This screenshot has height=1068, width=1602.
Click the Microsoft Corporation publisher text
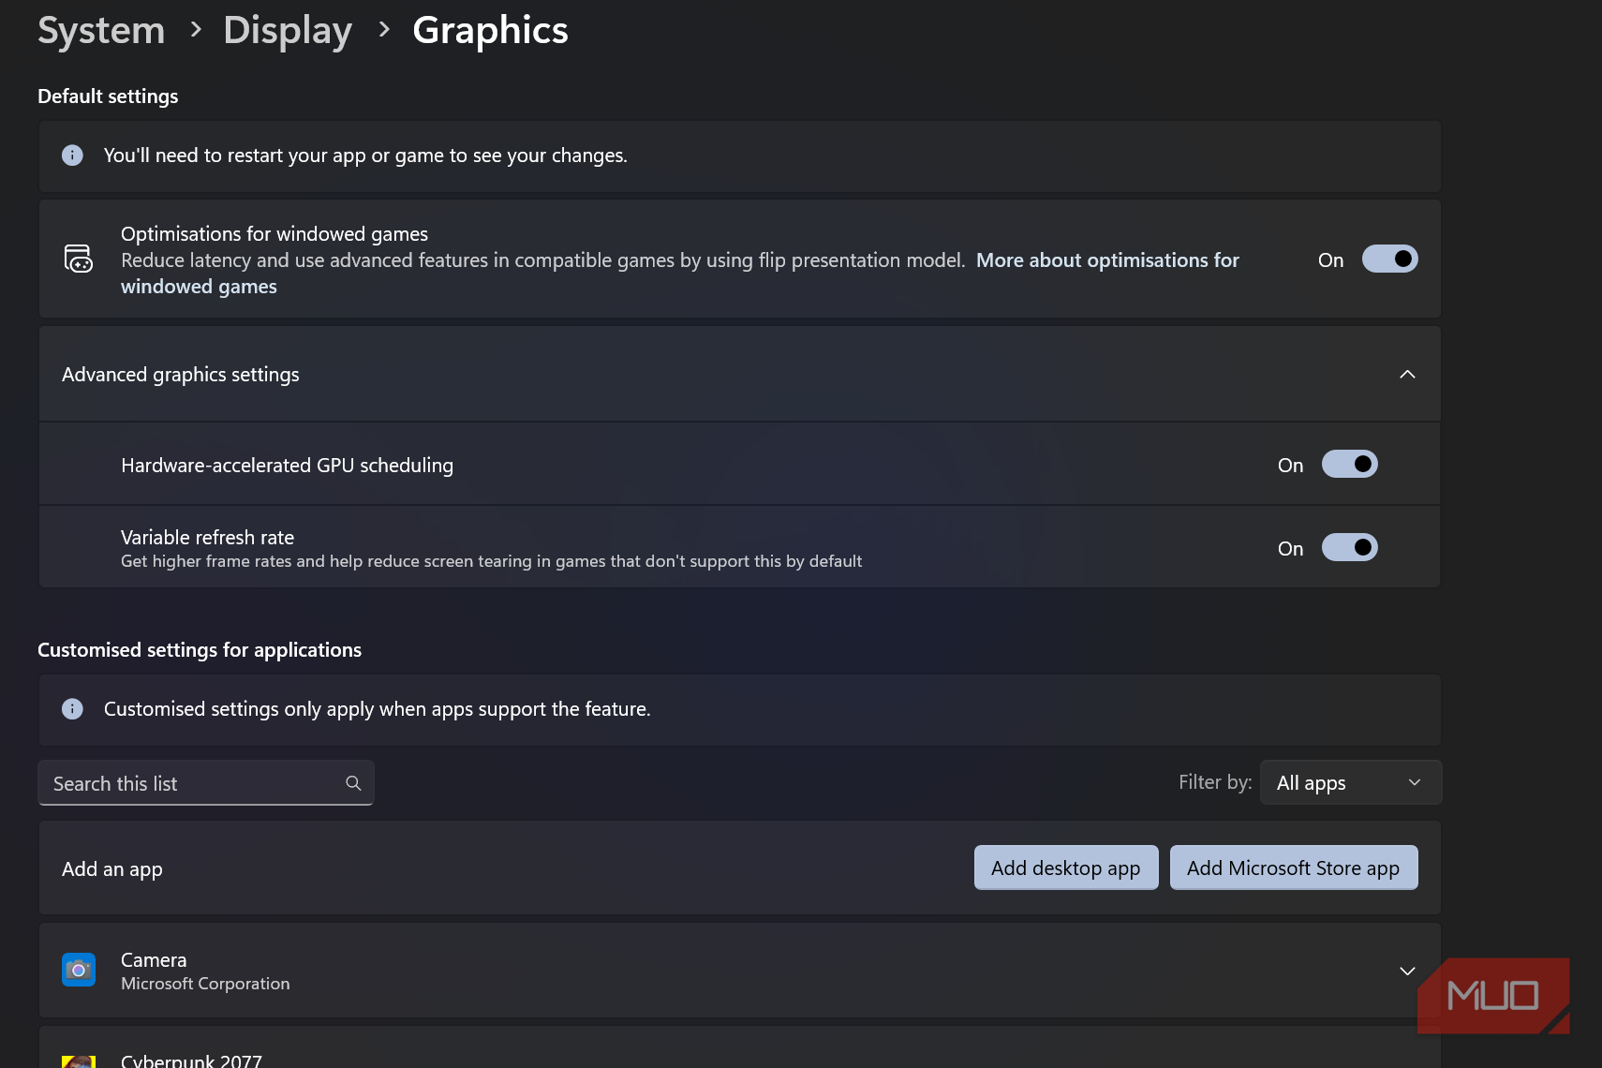tap(205, 984)
